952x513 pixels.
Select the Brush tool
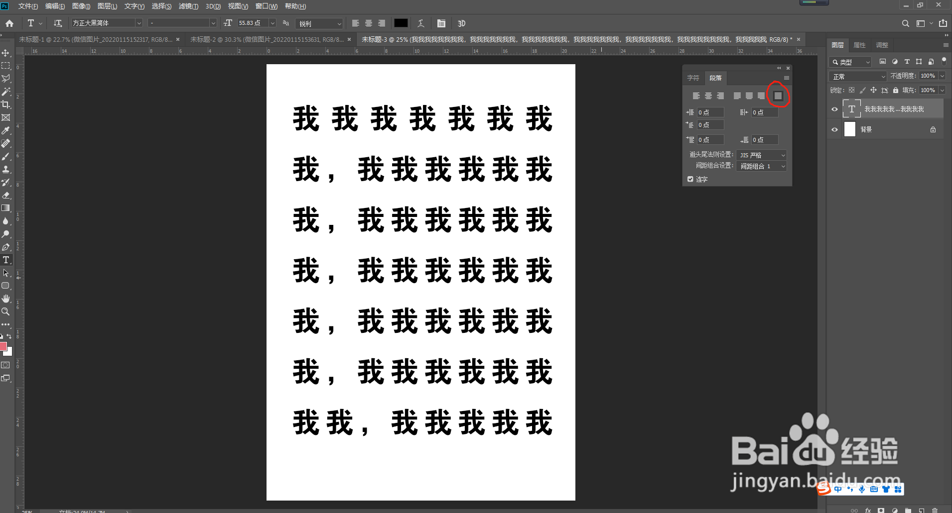[6, 156]
